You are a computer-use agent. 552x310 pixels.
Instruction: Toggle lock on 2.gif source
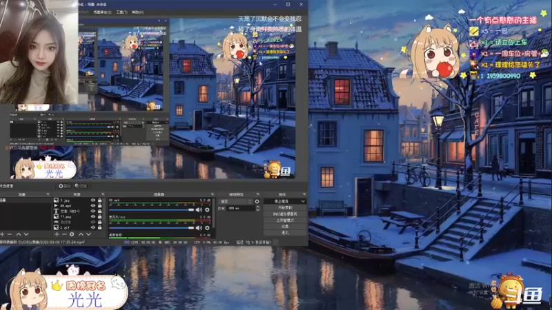tap(99, 227)
